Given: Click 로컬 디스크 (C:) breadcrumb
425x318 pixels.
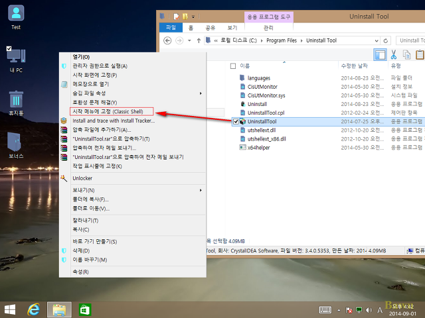Looking at the screenshot, I should [238, 40].
